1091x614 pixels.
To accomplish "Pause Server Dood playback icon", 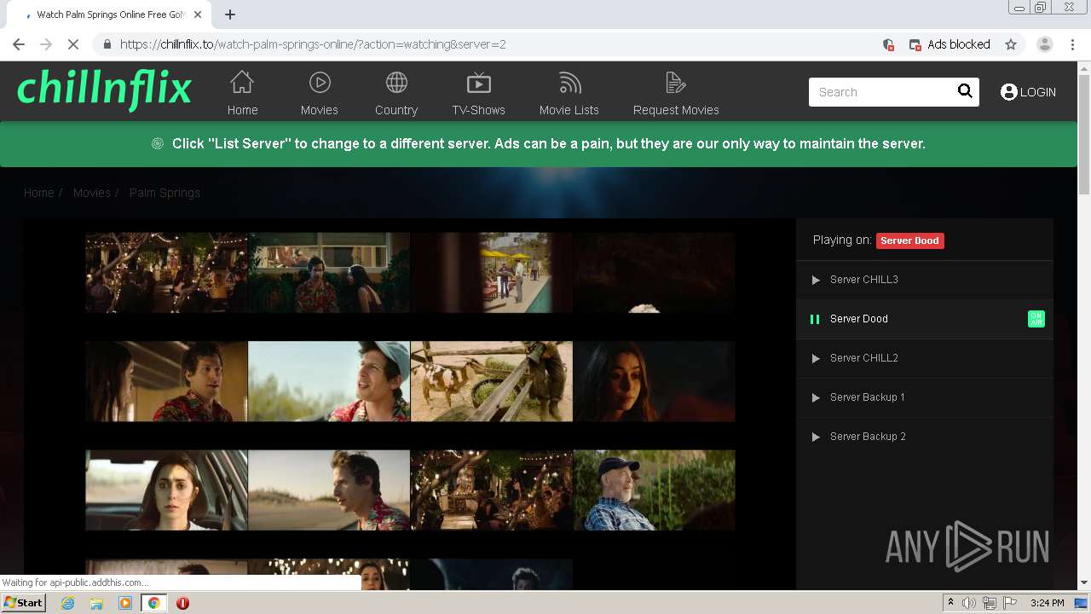I will tap(815, 319).
